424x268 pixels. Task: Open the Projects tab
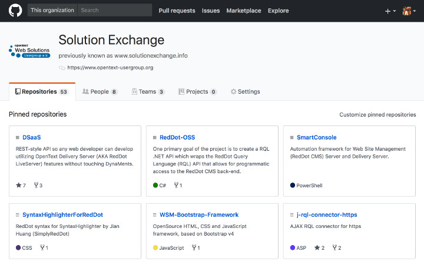[x=197, y=92]
